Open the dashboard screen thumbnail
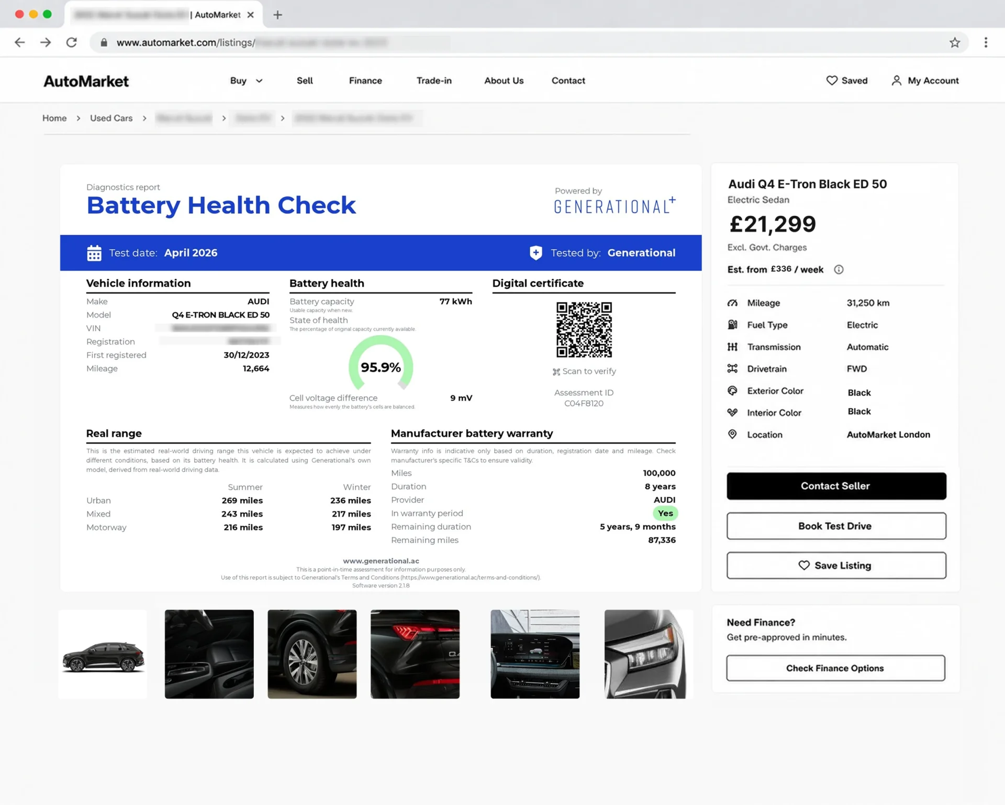Screen dimensions: 1005x805 (x=535, y=654)
